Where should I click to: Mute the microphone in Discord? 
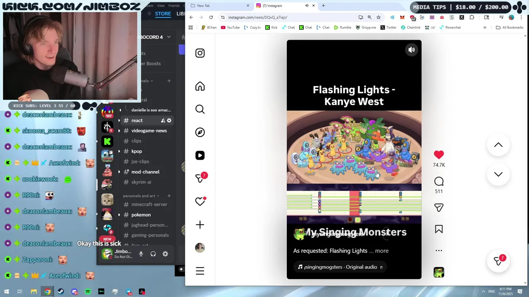coord(141,254)
